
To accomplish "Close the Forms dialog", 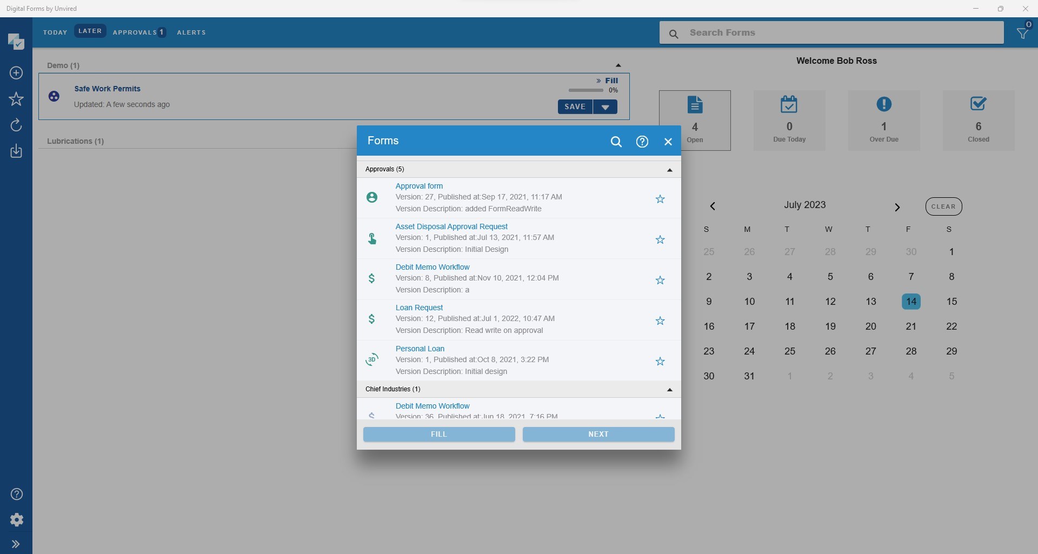I will coord(668,142).
